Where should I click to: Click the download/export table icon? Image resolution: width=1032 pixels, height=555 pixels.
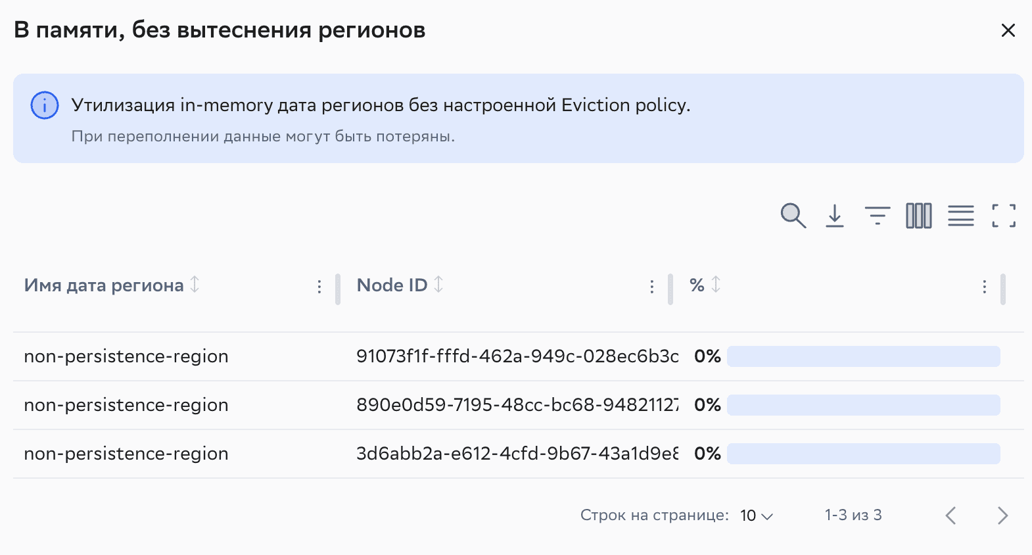835,216
